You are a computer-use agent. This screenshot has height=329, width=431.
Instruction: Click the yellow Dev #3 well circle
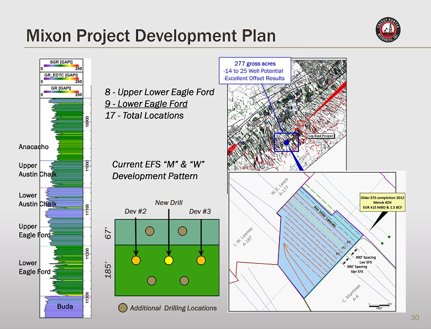point(201,259)
